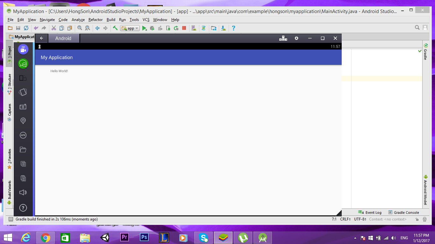This screenshot has width=435, height=244.
Task: Click the Replace icon next to Find
Action: coord(87,28)
